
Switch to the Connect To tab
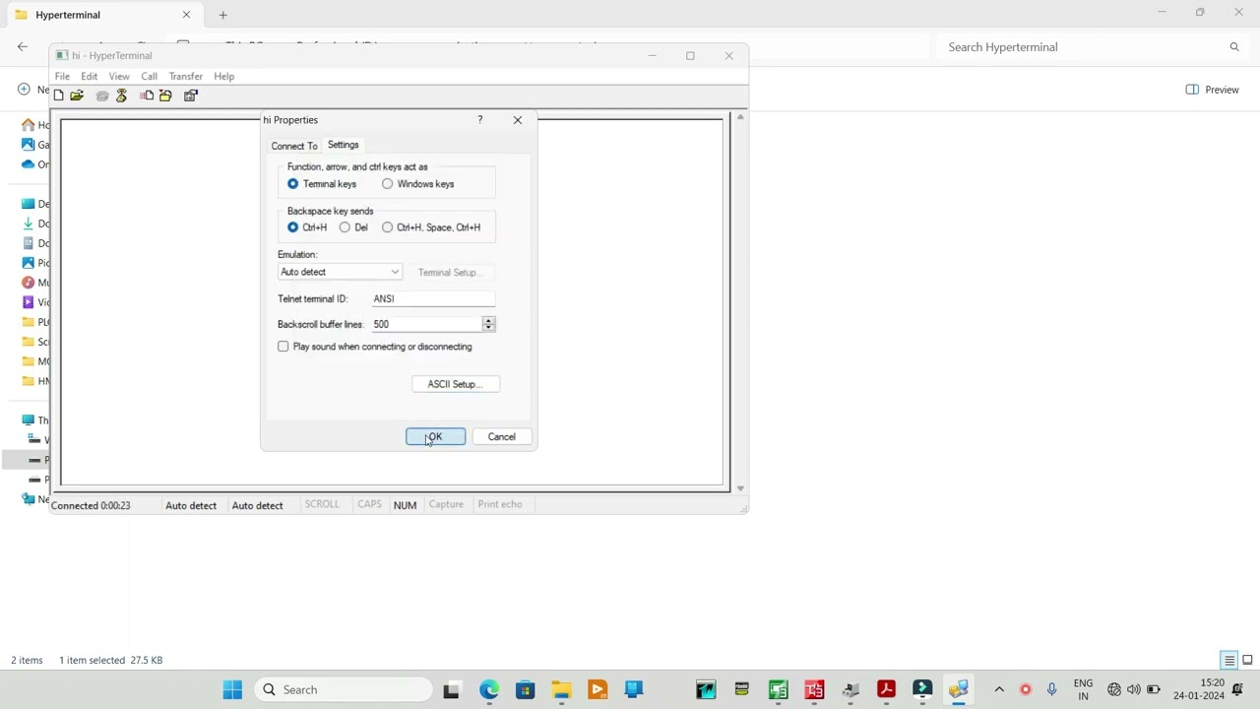(294, 146)
